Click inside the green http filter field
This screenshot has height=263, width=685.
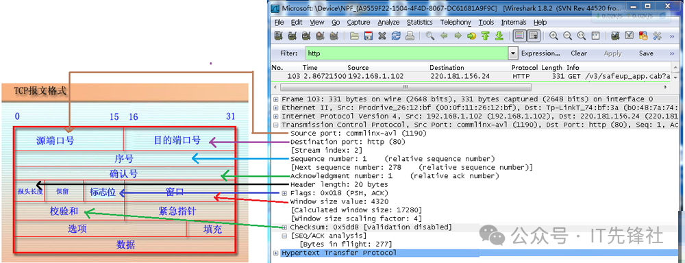(x=407, y=53)
